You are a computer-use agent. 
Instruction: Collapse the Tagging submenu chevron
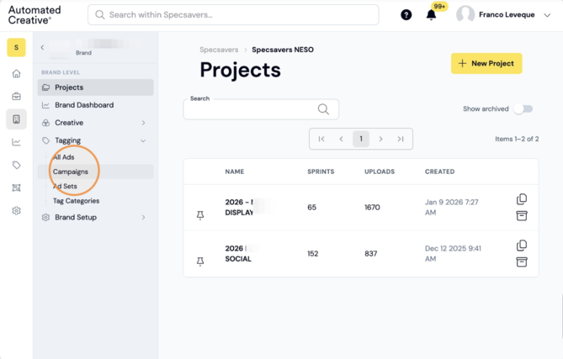click(x=143, y=140)
